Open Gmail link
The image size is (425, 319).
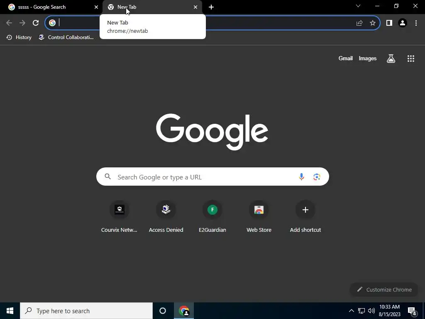(346, 58)
